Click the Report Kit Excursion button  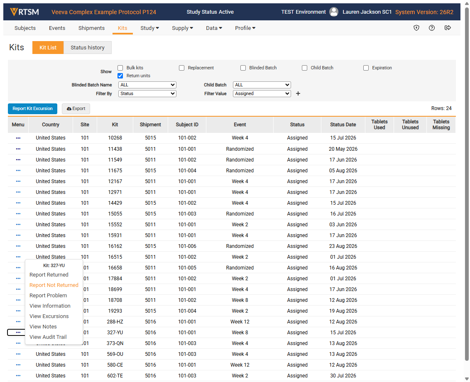click(32, 108)
